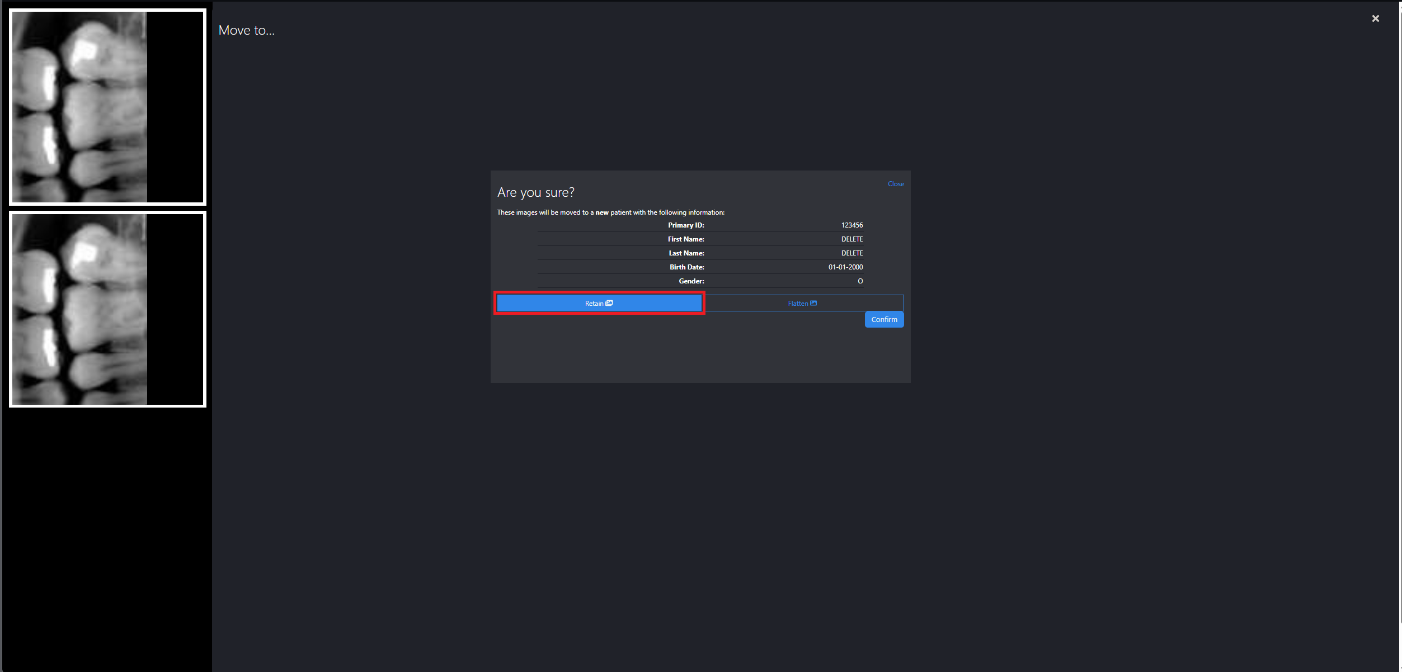Click the Last Name value DELETE

tap(851, 253)
